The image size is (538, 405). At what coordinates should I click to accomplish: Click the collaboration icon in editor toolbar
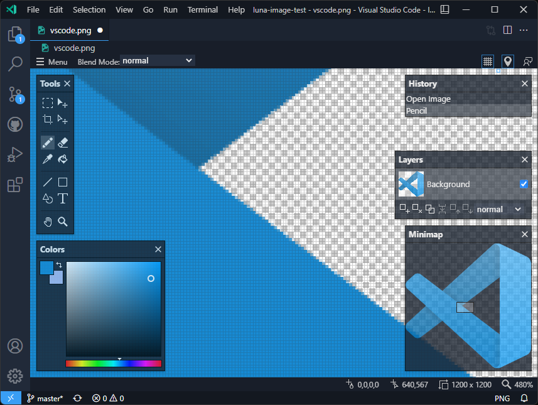[x=528, y=62]
